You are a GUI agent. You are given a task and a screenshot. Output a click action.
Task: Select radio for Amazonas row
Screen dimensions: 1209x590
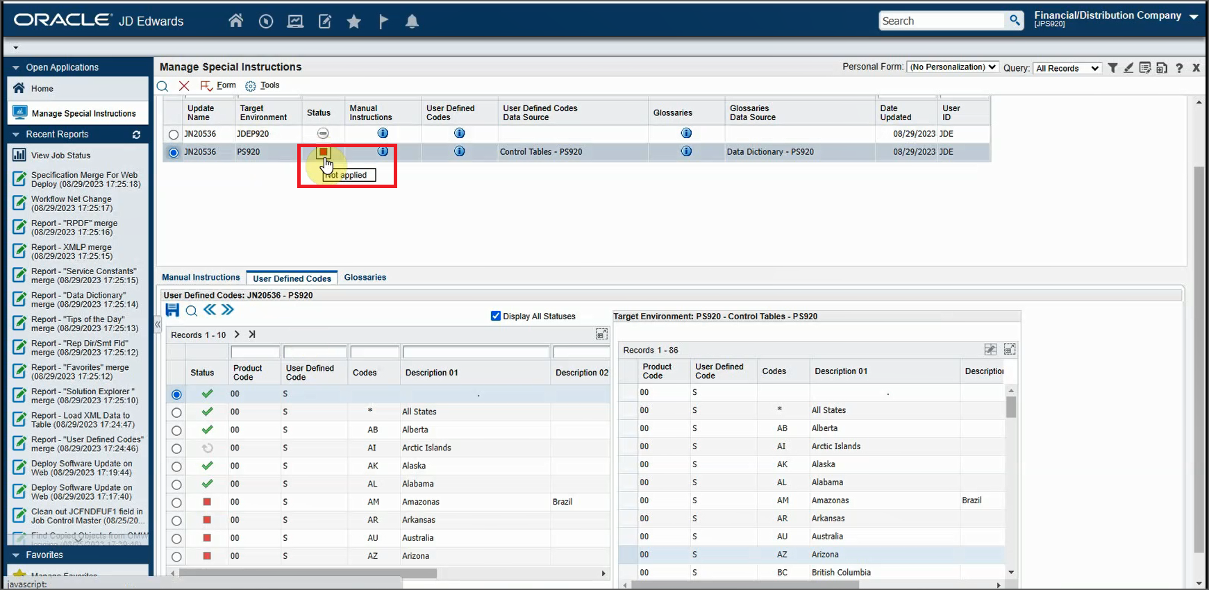176,503
